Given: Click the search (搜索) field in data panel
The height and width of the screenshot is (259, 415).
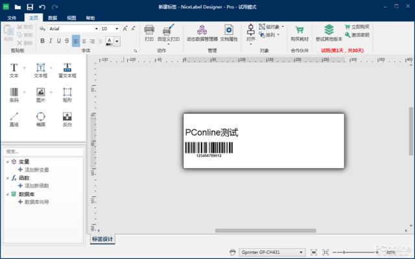Looking at the screenshot, I should point(43,152).
